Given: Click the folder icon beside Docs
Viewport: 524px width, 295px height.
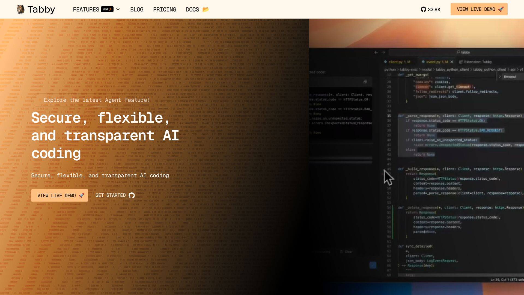Looking at the screenshot, I should click(x=206, y=9).
